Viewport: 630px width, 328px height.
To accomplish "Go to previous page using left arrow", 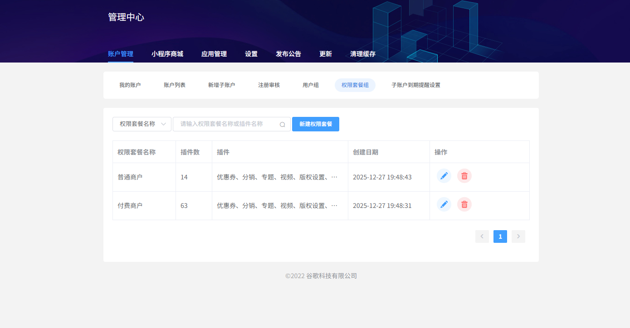I will point(482,236).
